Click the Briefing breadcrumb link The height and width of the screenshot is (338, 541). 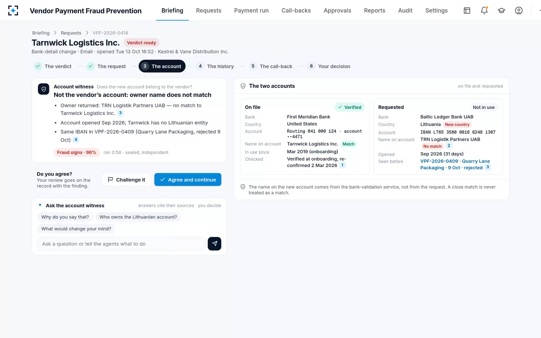coord(41,33)
